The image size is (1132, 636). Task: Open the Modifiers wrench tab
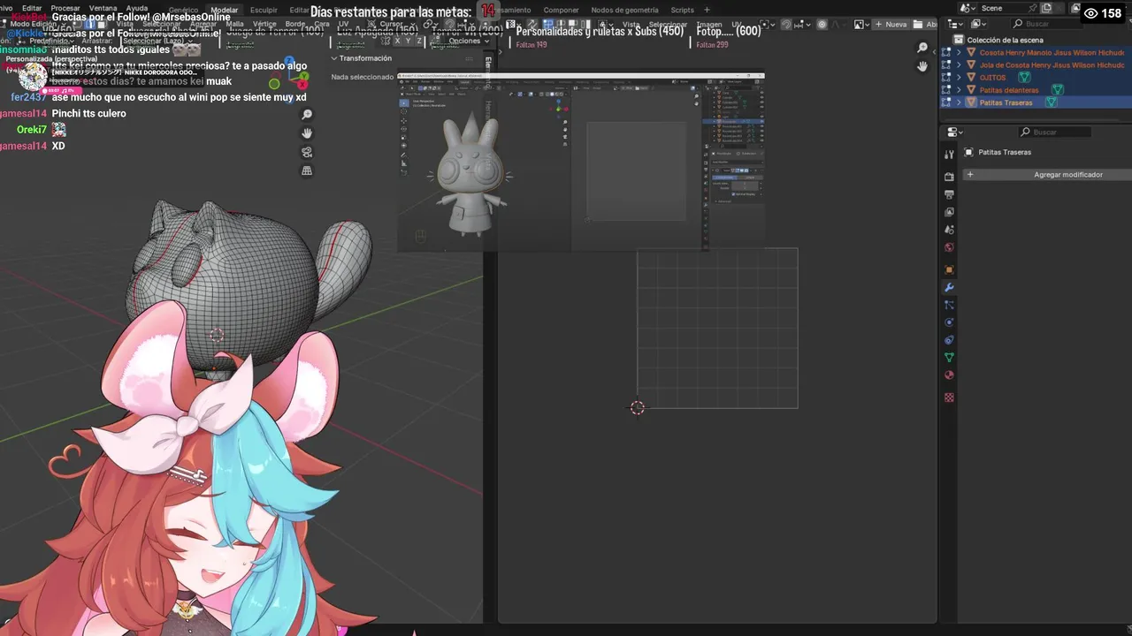click(x=949, y=287)
